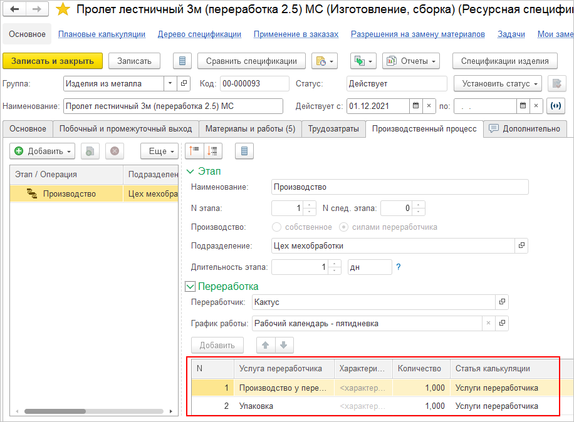Image resolution: width=574 pixels, height=422 pixels.
Task: Open the Установить статус dropdown
Action: (499, 83)
